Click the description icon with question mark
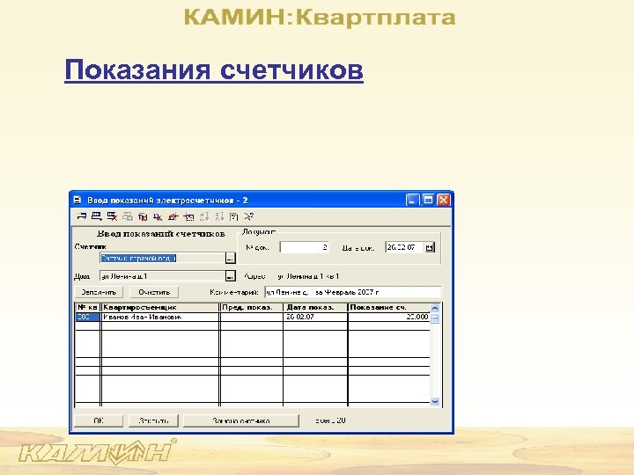Viewport: 634px width, 475px height. (x=233, y=216)
